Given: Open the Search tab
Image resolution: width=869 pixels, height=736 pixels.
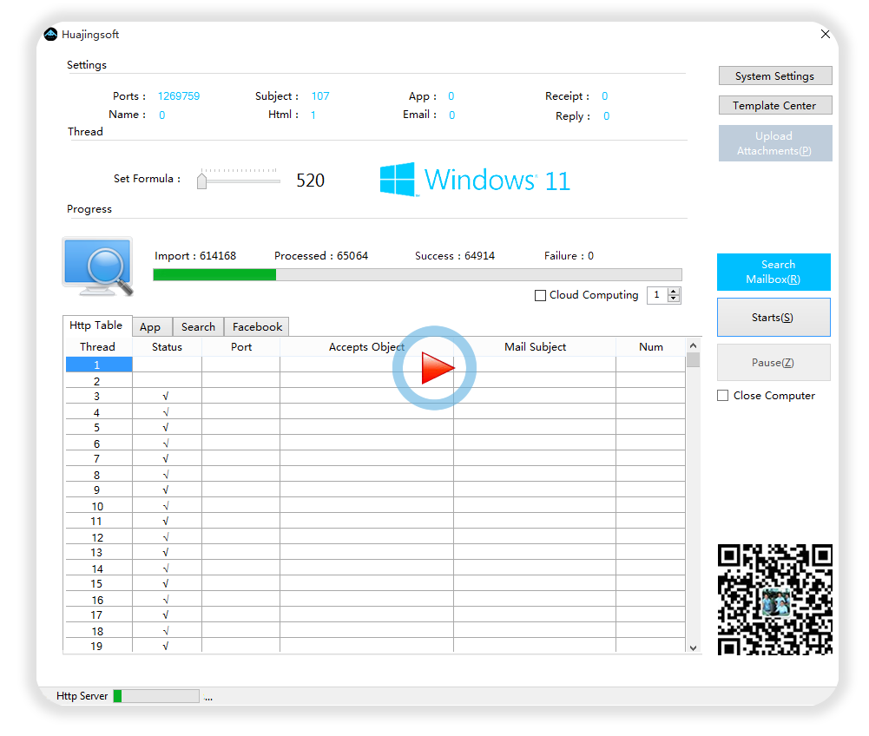Looking at the screenshot, I should (198, 327).
